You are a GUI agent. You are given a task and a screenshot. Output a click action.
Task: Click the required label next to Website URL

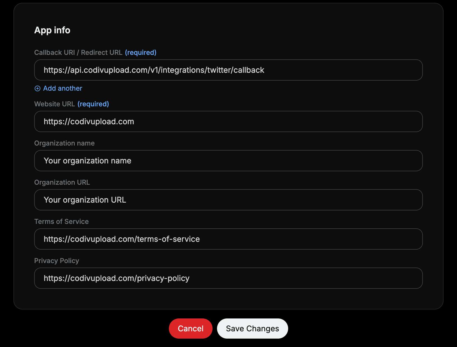click(93, 104)
